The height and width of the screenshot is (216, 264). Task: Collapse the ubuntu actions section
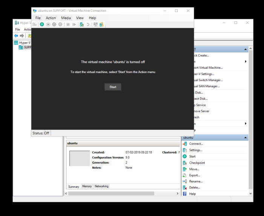coord(245,138)
